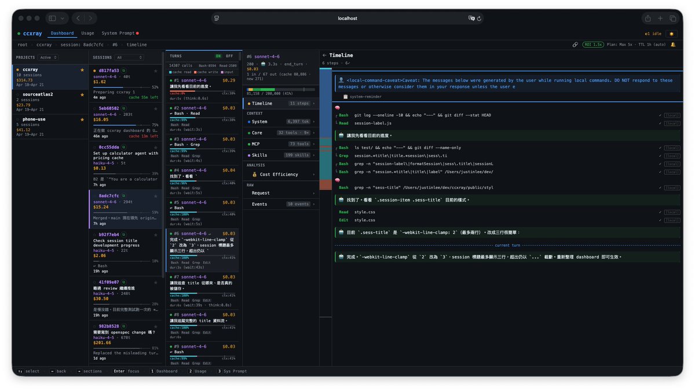The image size is (695, 391).
Task: Go back with Safari back arrow
Action: 79,19
